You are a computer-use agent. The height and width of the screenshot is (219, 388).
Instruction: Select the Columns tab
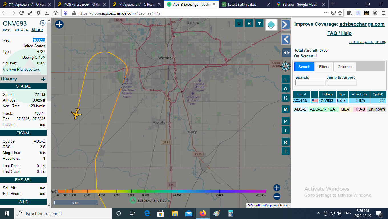pos(345,67)
